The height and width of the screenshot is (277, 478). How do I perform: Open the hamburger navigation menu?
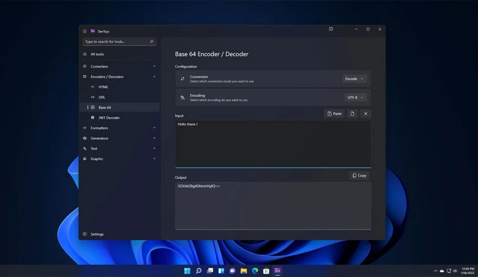(x=85, y=31)
